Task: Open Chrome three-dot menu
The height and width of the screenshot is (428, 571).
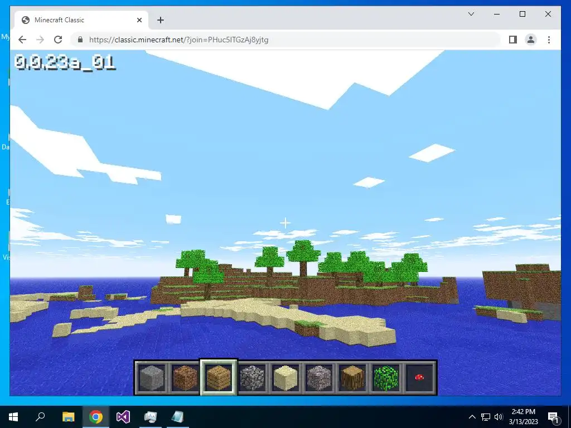Action: tap(549, 40)
